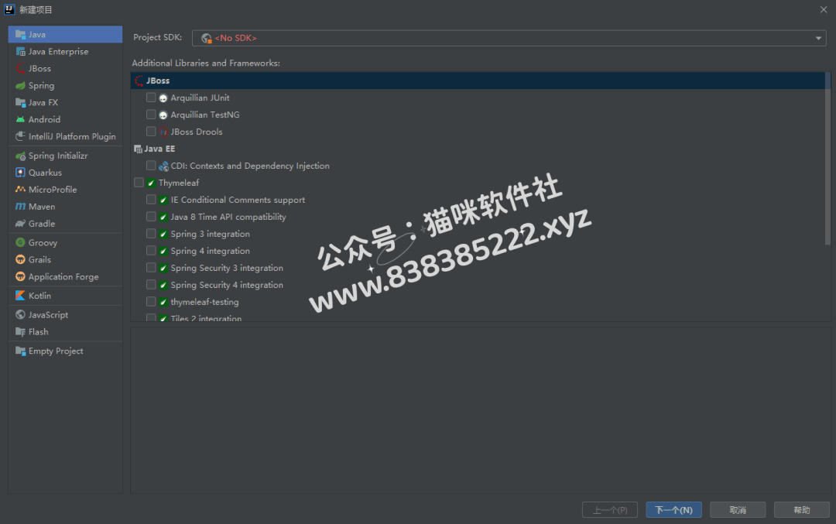Click the 下一个(N) next button

click(x=673, y=510)
